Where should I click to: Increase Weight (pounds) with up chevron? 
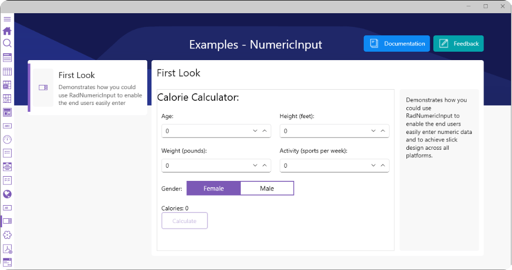pyautogui.click(x=264, y=166)
